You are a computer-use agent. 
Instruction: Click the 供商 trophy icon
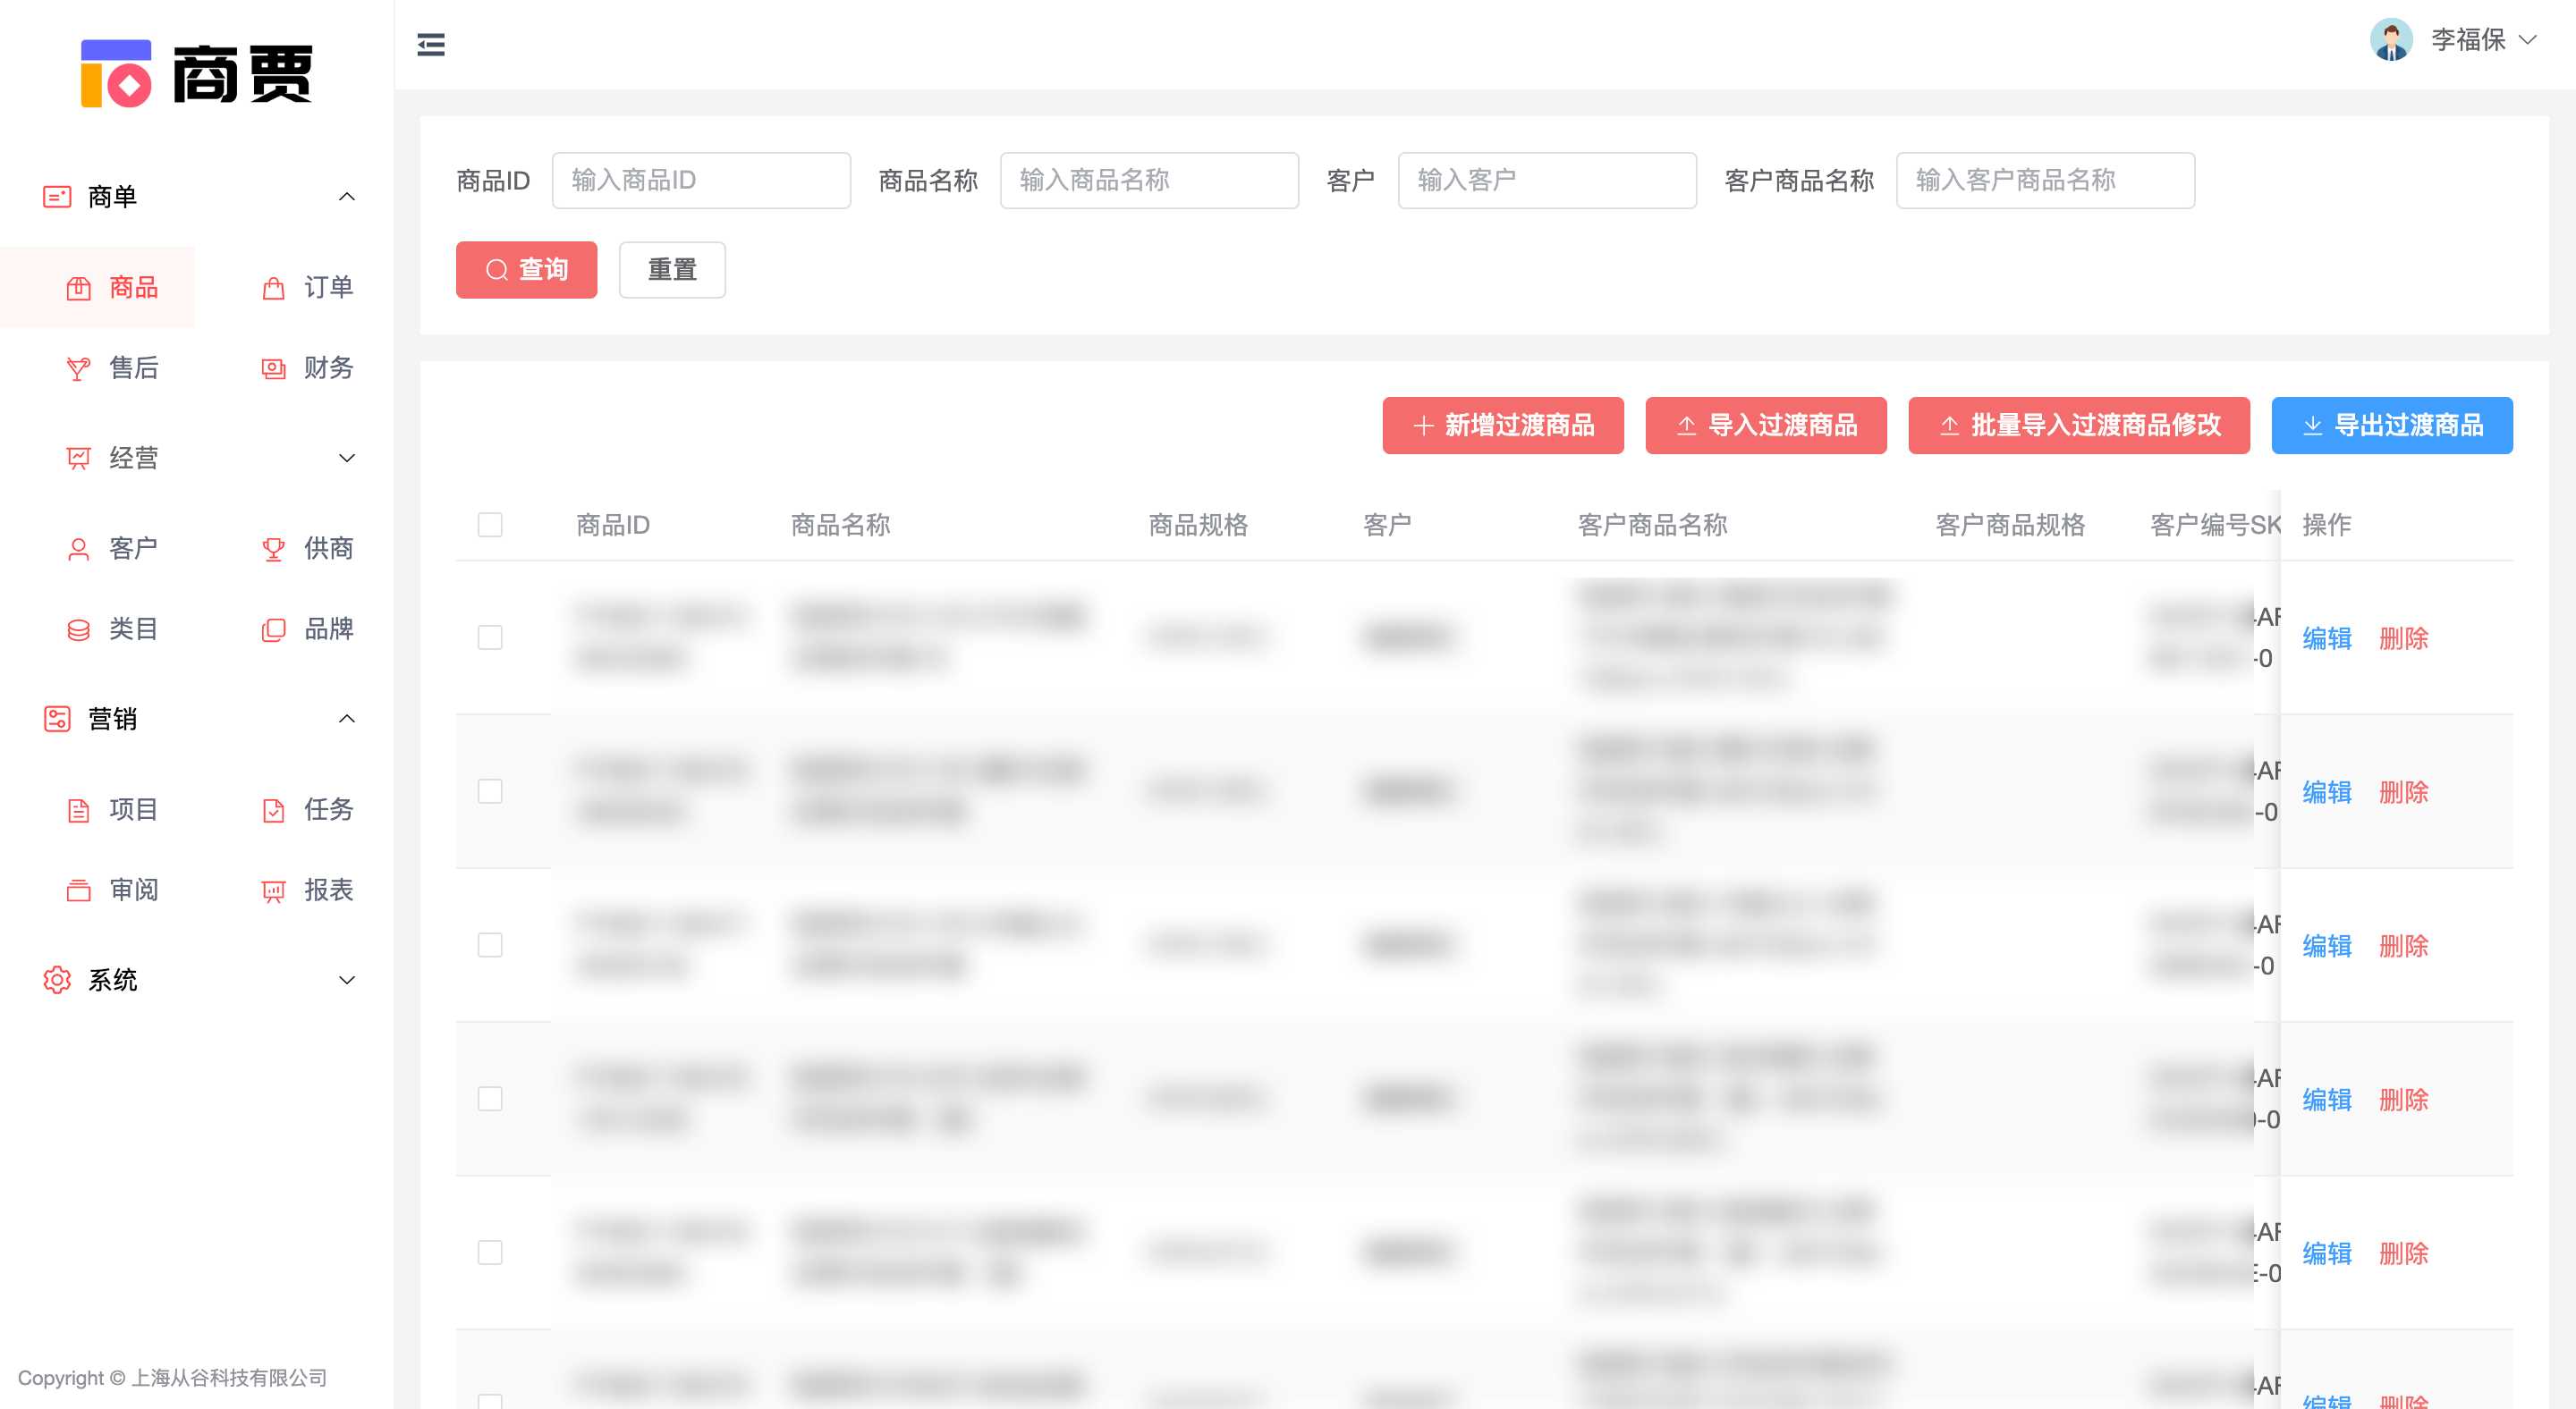pyautogui.click(x=273, y=550)
